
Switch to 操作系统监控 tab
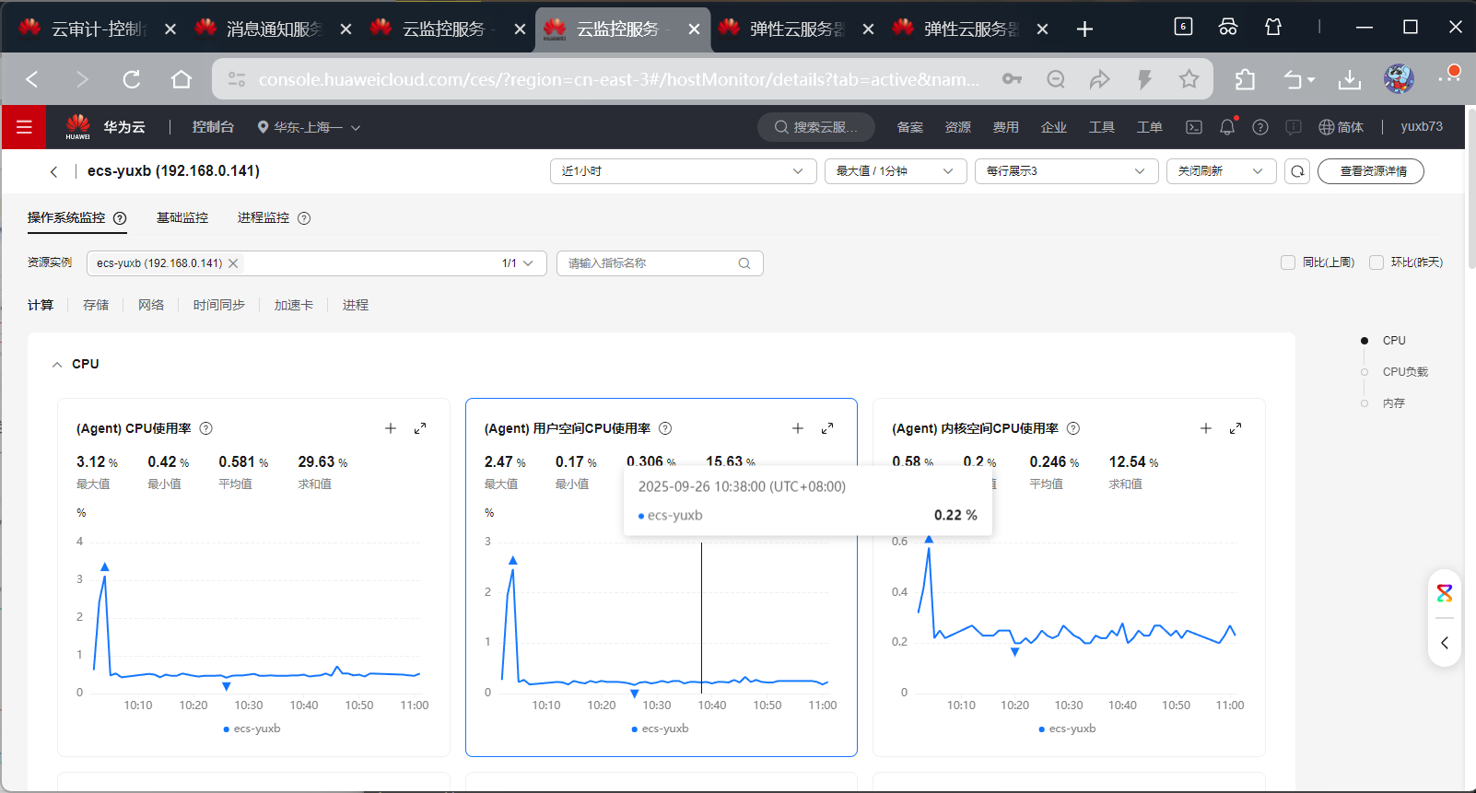click(66, 218)
